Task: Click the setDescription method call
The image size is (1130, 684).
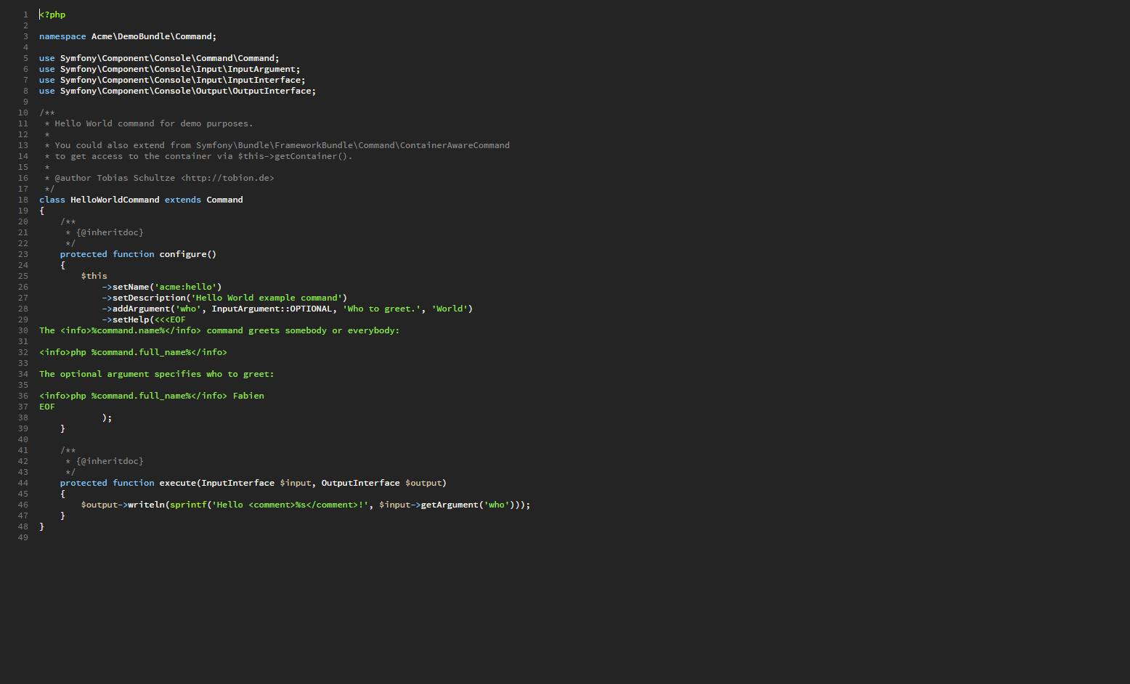Action: (x=149, y=298)
